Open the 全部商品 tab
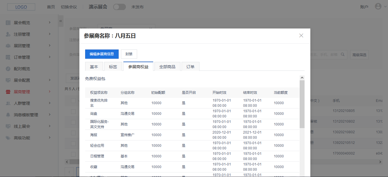This screenshot has height=177, width=388. coord(167,67)
